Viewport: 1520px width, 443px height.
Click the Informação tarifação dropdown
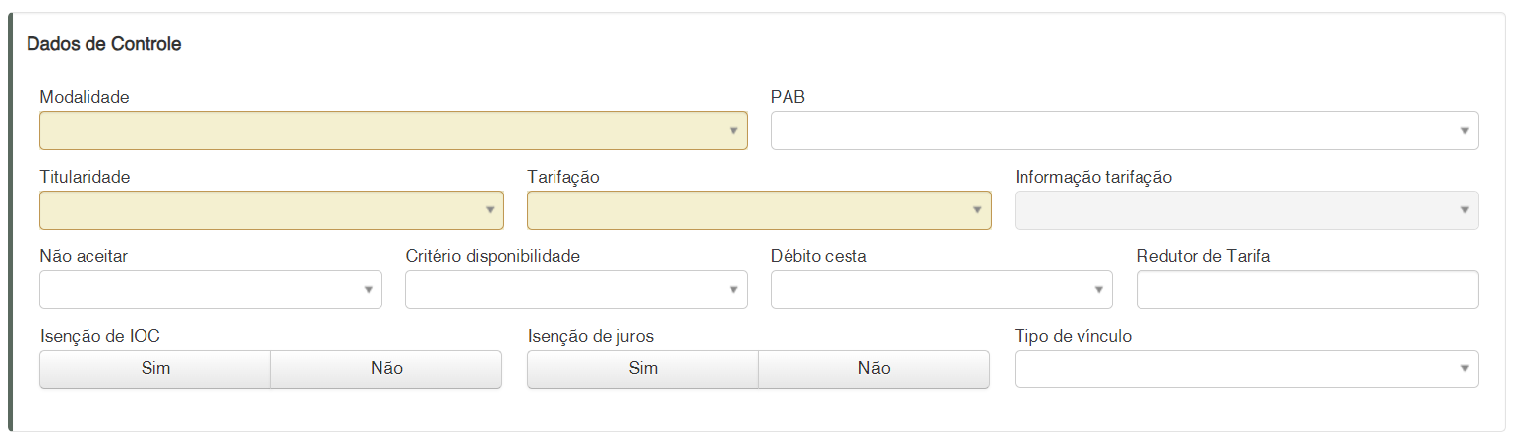click(x=1246, y=210)
